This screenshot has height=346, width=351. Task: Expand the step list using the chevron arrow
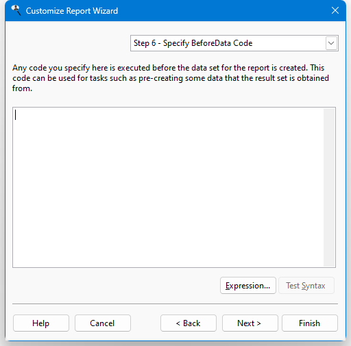coord(331,43)
